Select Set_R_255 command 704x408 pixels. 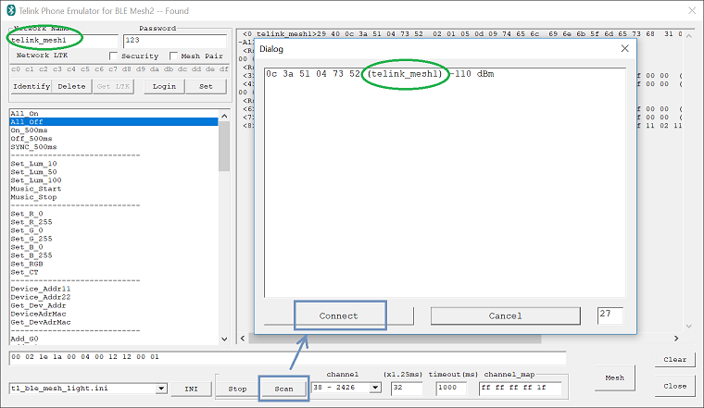pyautogui.click(x=114, y=222)
